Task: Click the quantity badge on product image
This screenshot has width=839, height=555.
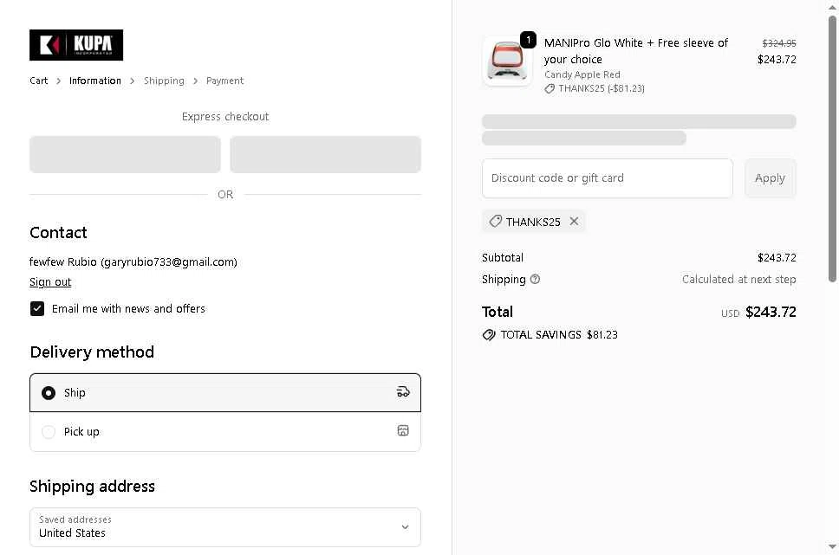Action: 528,40
